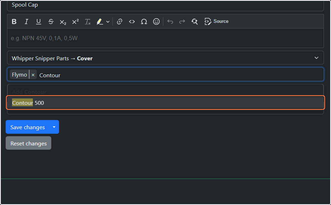Remove the Flymo tag
The width and height of the screenshot is (331, 205).
pyautogui.click(x=33, y=75)
